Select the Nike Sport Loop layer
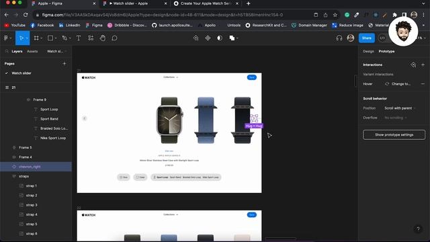 [53, 138]
